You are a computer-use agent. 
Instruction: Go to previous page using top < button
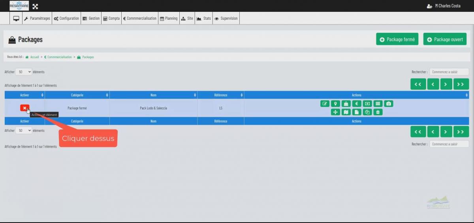point(433,84)
